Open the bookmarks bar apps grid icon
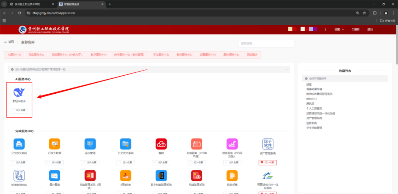Screen dimensions: 398x194 coord(4,21)
